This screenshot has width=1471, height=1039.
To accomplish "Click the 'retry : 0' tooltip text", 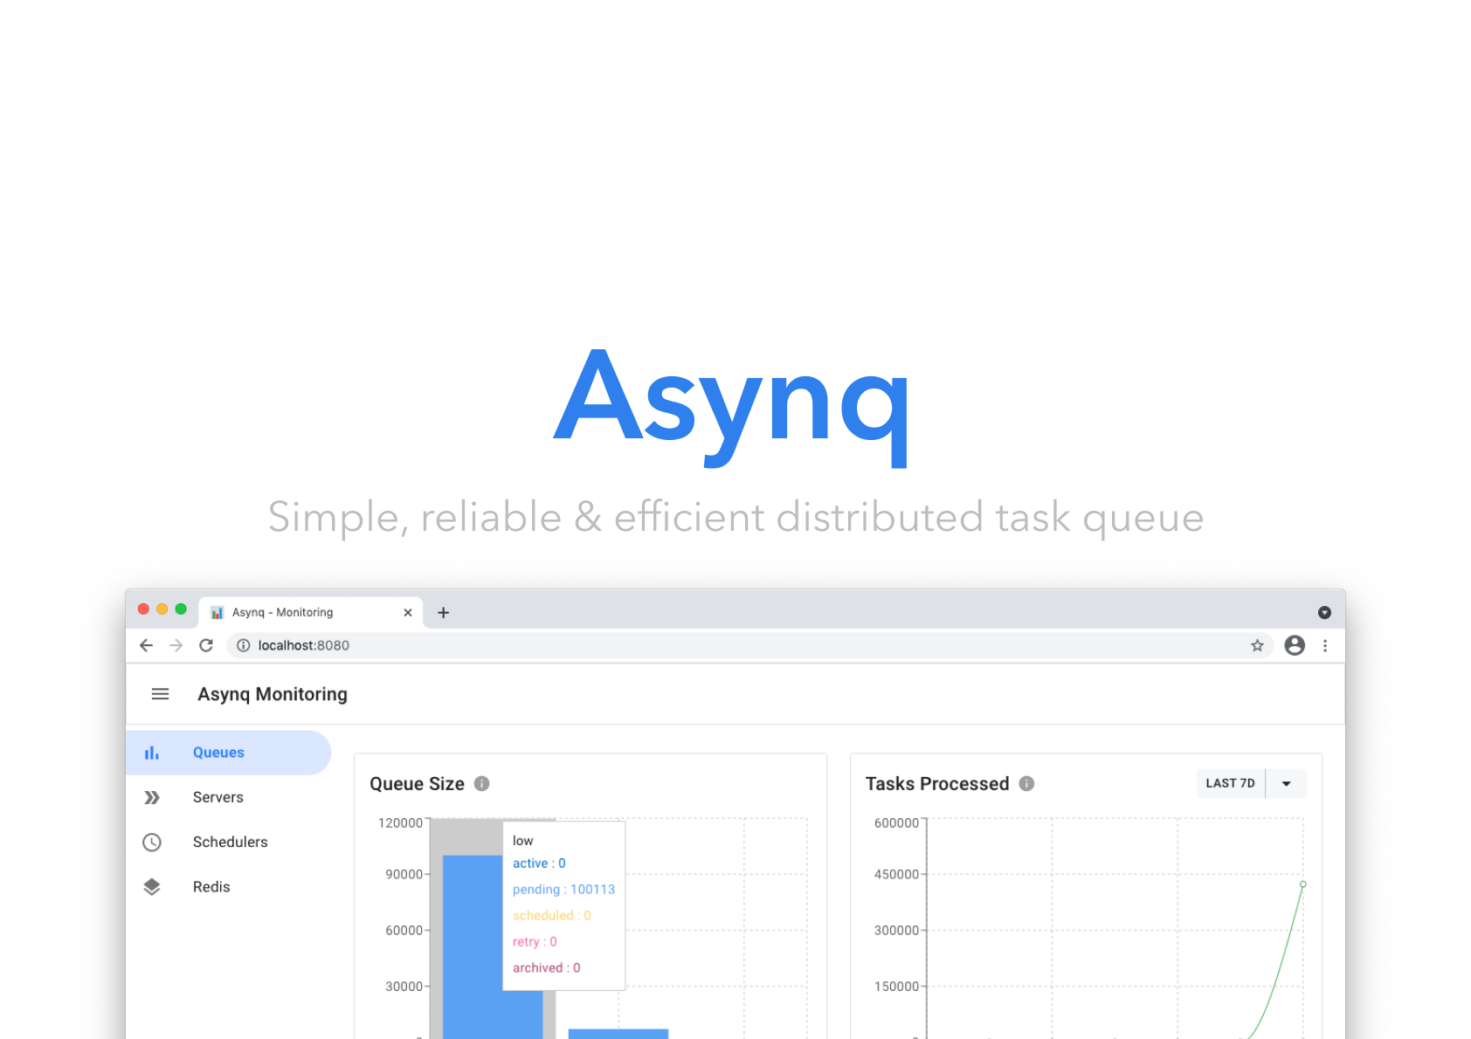I will pos(535,942).
